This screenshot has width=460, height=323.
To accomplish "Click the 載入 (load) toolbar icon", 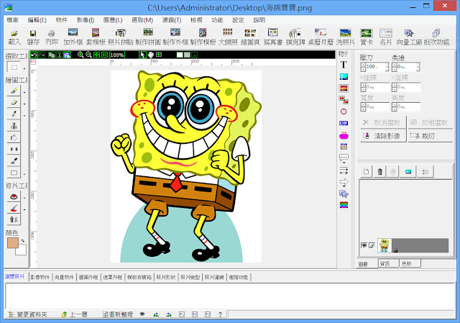I will click(14, 37).
